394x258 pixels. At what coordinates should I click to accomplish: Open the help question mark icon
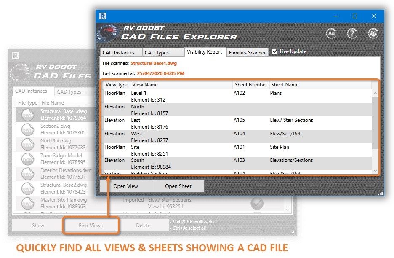[x=352, y=33]
